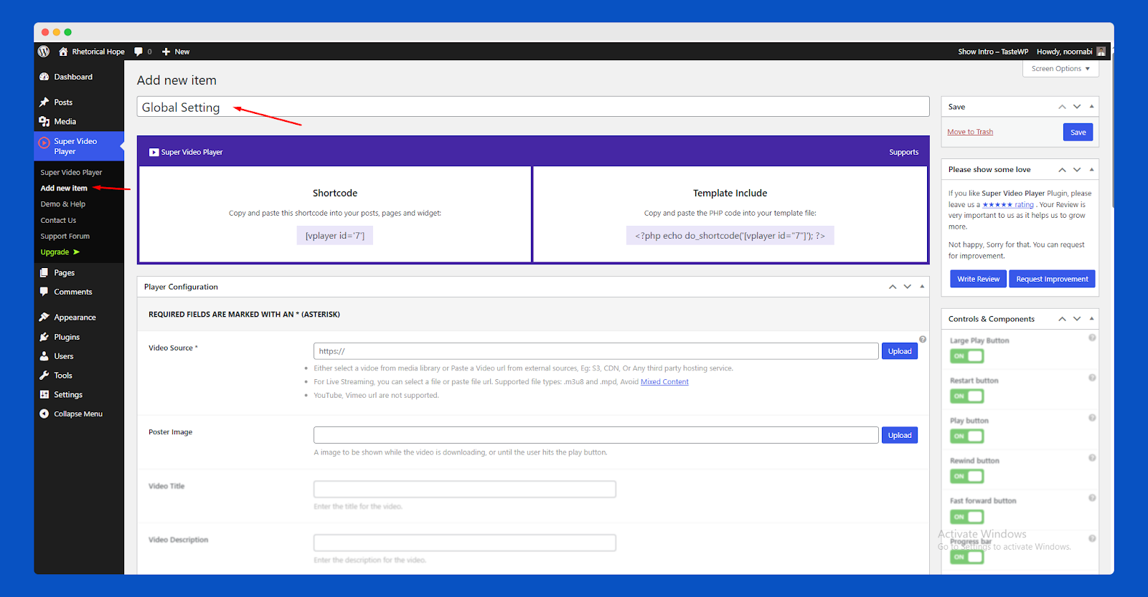The height and width of the screenshot is (597, 1148).
Task: Click the Super Video Player play icon
Action: coord(44,143)
